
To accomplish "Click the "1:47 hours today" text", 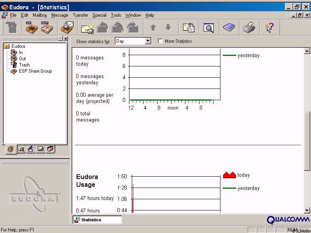I will [x=95, y=198].
